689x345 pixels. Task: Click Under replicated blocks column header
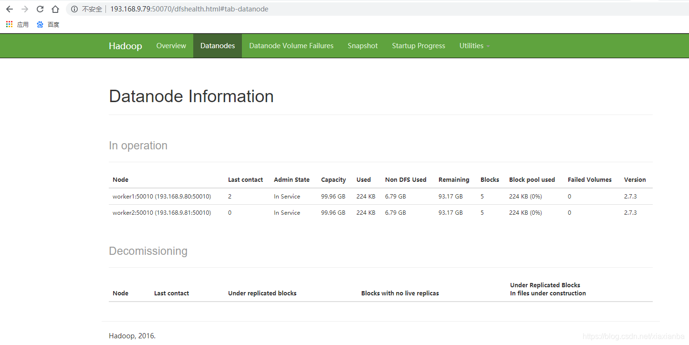coord(262,293)
